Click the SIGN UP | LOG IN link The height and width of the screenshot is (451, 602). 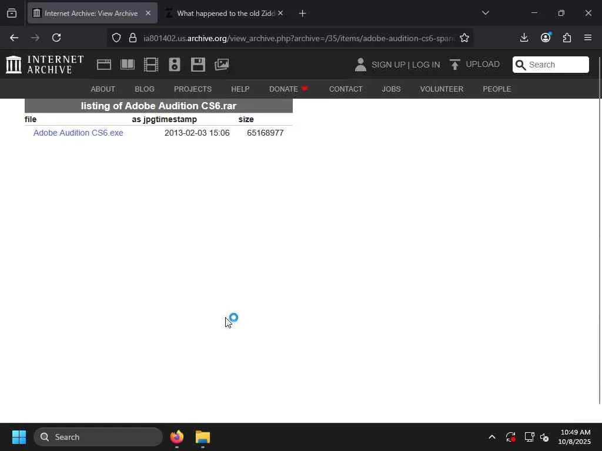point(406,65)
